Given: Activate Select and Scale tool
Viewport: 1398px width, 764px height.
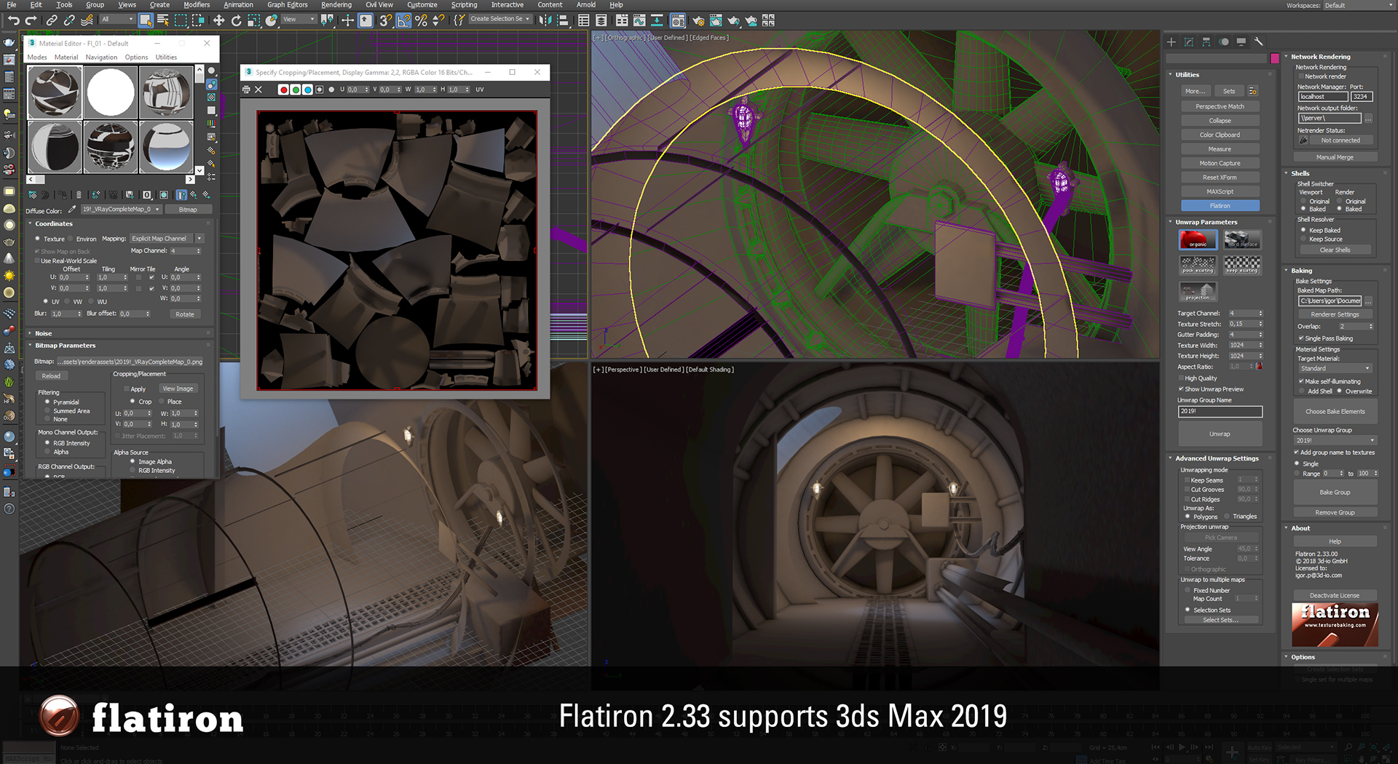Looking at the screenshot, I should pos(253,20).
